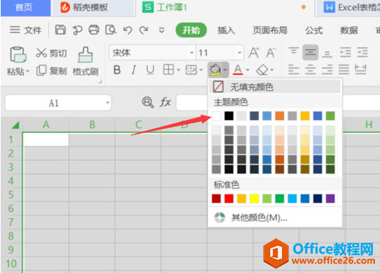Click the 开始 ribbon tab button
The height and width of the screenshot is (273, 380).
[x=191, y=30]
